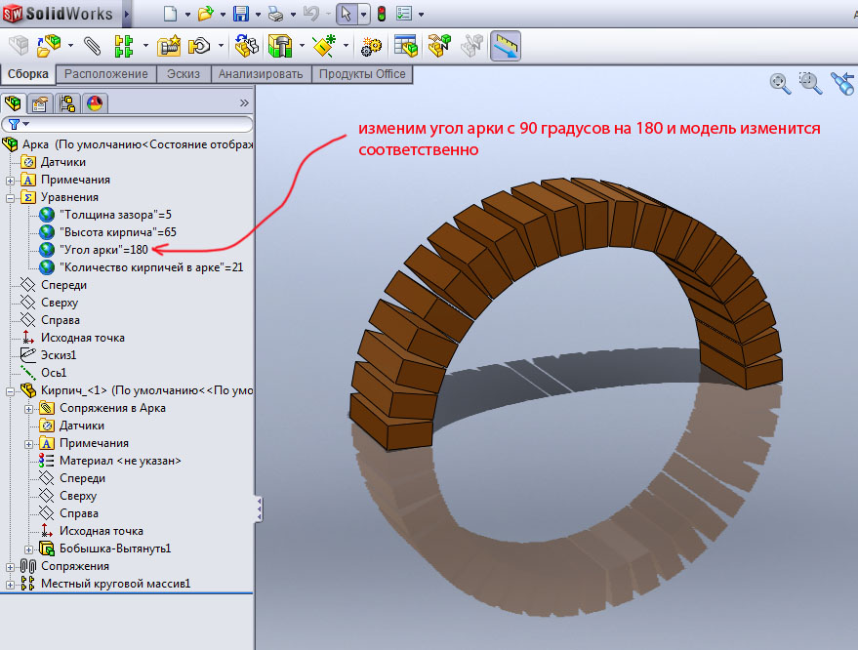Toggle the highlighted Measure tool button
The height and width of the screenshot is (650, 858).
[506, 45]
